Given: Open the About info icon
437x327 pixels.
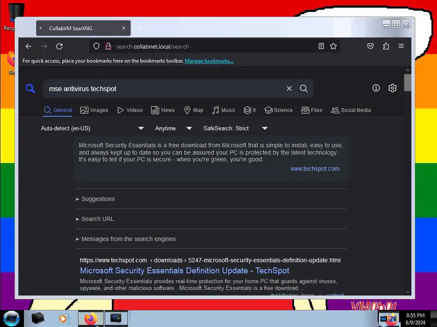Looking at the screenshot, I should [376, 88].
